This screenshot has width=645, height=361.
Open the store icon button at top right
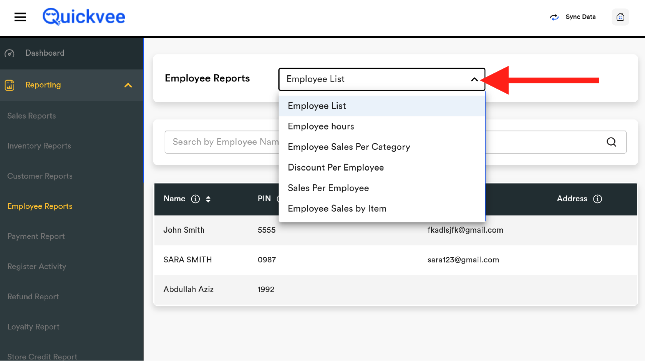click(x=620, y=17)
